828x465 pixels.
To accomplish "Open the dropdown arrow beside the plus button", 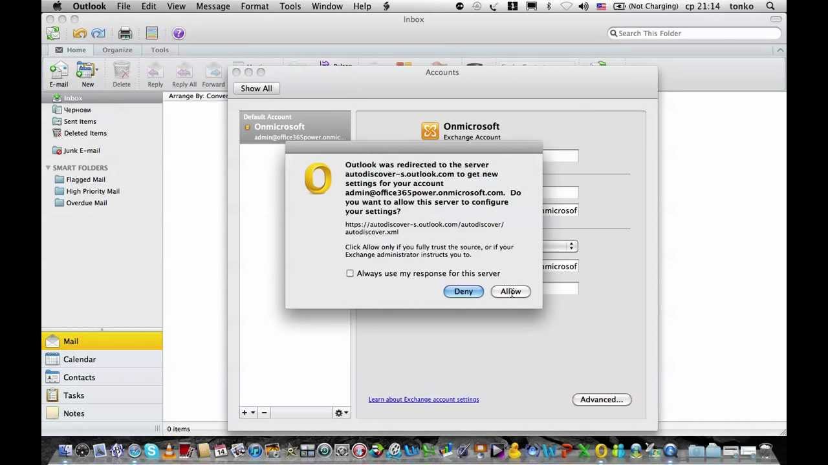I will point(253,413).
